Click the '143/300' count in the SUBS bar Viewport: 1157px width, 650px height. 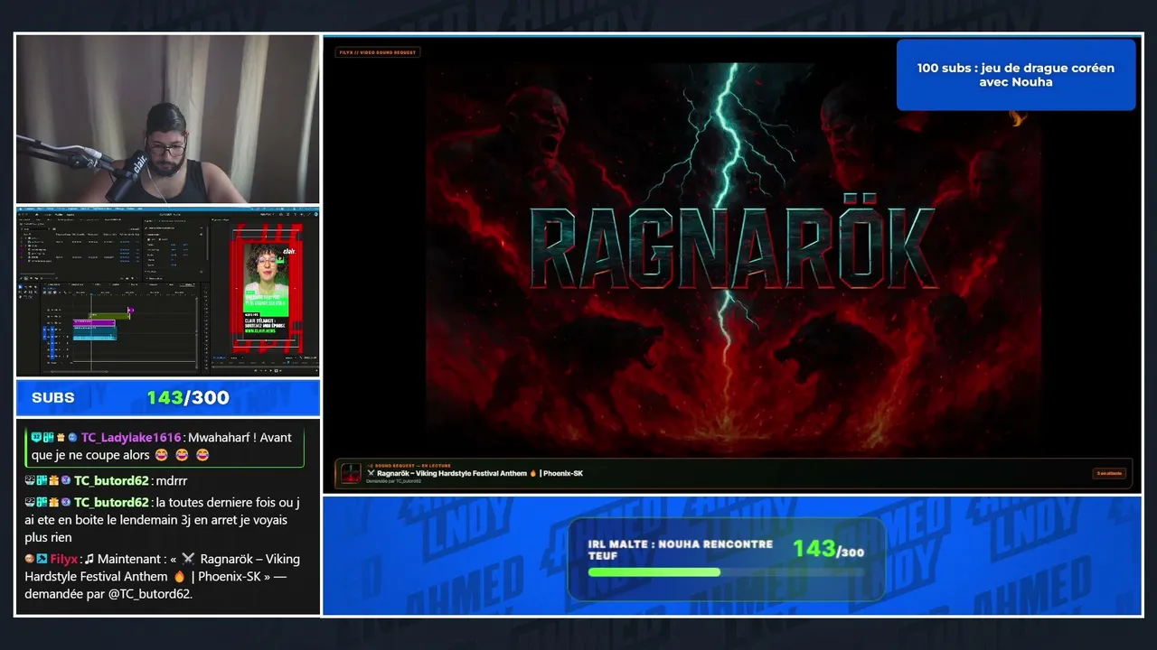pyautogui.click(x=188, y=398)
